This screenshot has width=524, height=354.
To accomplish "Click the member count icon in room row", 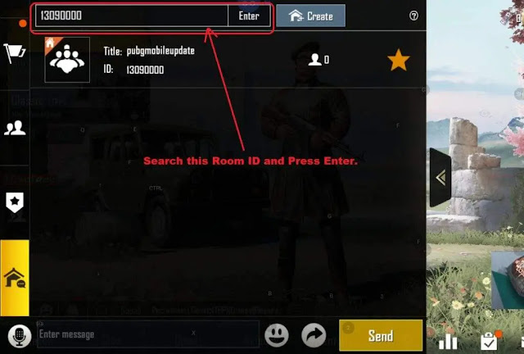I will [x=318, y=60].
